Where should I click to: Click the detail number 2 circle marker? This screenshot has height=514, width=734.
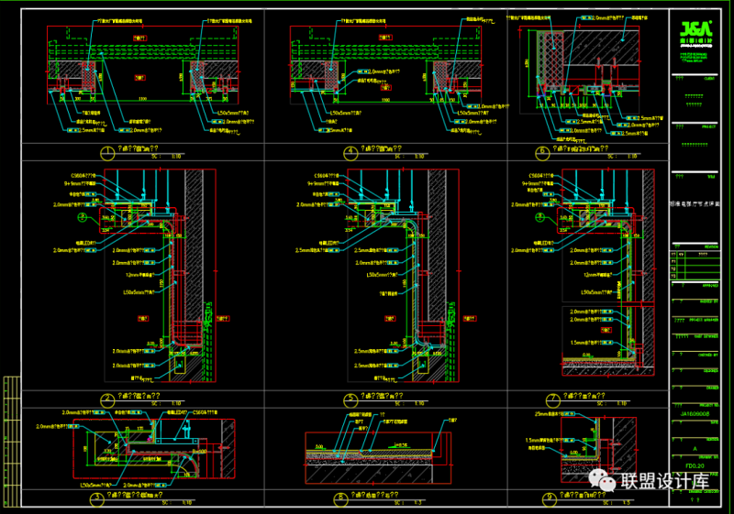[108, 398]
